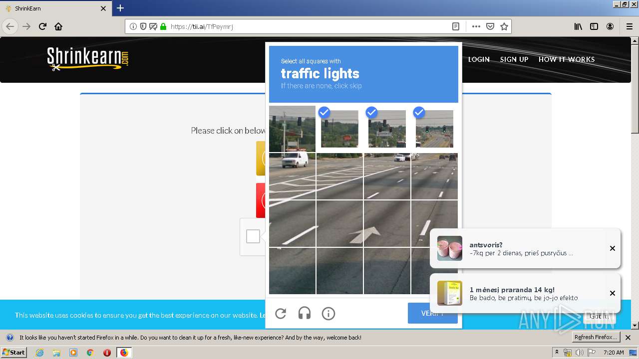Image resolution: width=639 pixels, height=359 pixels.
Task: Launch Opera from the taskbar
Action: point(107,353)
